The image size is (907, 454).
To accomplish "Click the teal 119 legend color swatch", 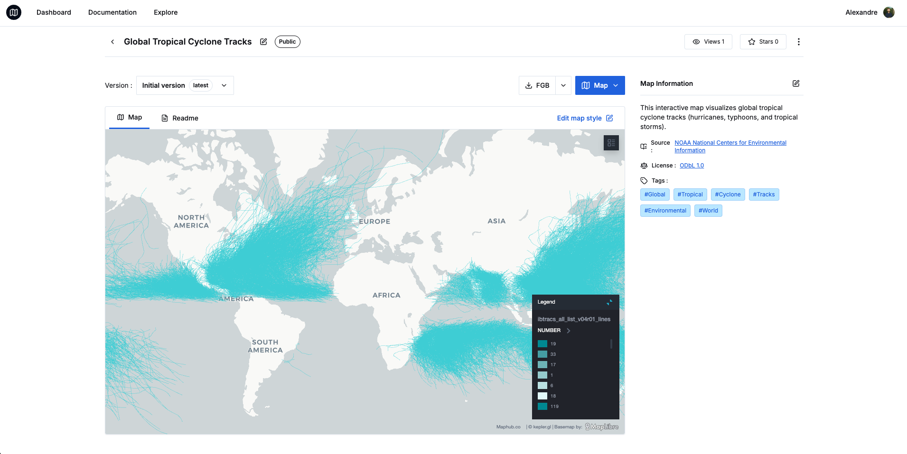I will pos(542,407).
